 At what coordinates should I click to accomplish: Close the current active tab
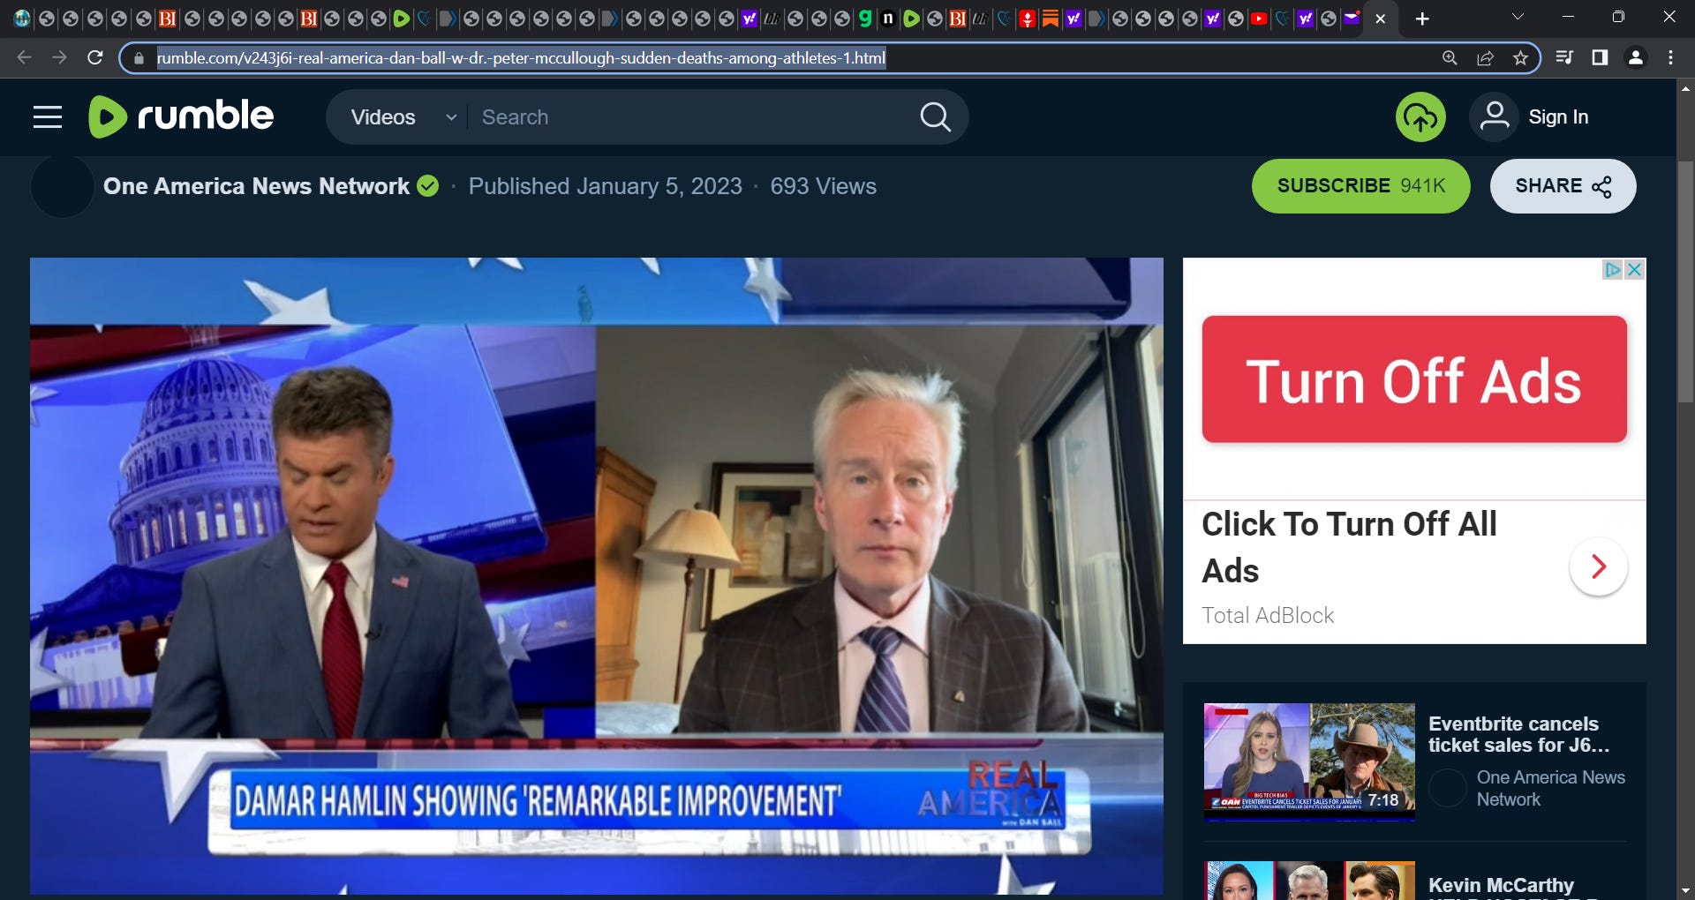tap(1381, 19)
